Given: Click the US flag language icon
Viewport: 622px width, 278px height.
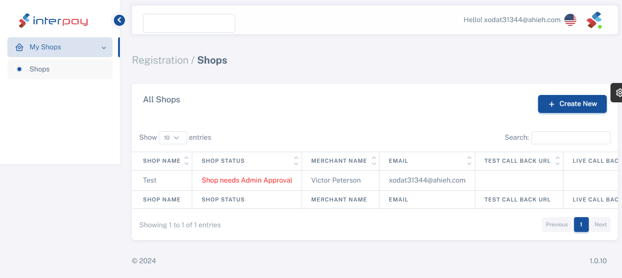Looking at the screenshot, I should (x=570, y=20).
